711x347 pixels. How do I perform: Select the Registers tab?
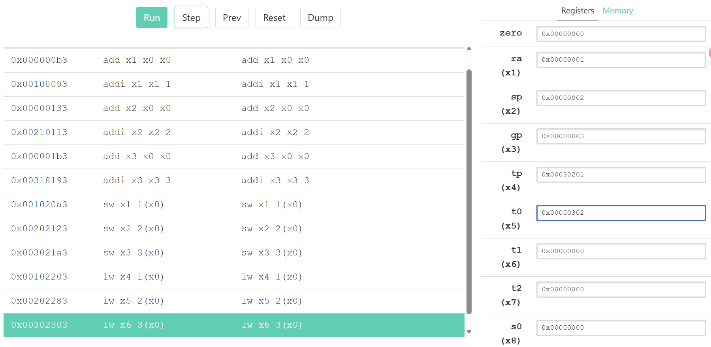pos(577,11)
